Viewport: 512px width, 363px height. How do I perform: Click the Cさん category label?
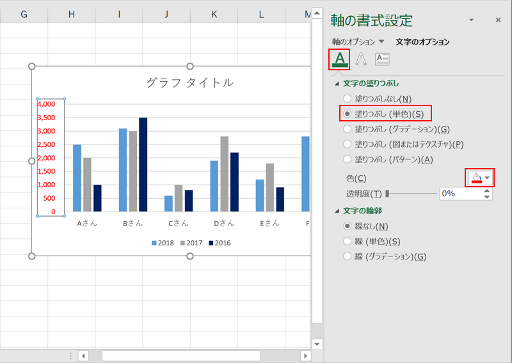click(x=179, y=224)
